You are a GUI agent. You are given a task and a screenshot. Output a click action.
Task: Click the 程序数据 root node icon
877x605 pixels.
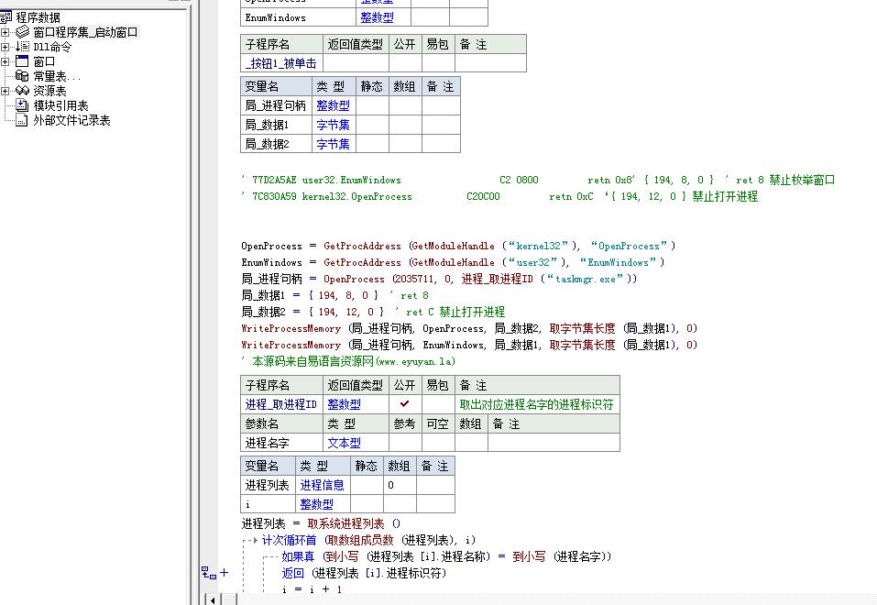(6, 17)
